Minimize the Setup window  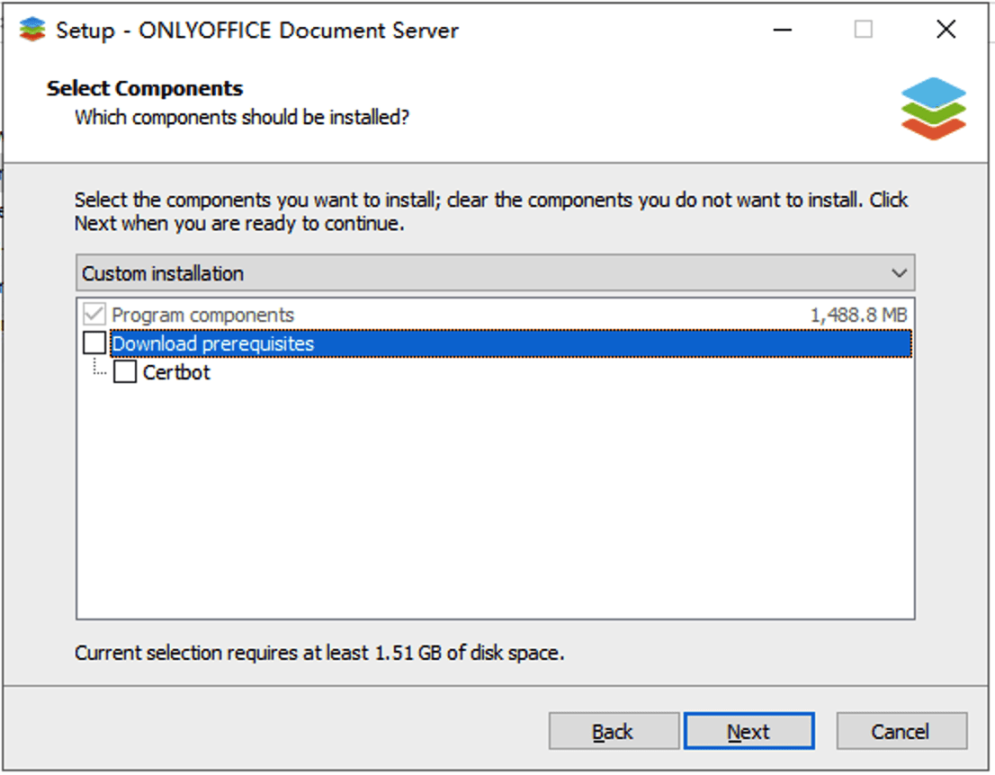[x=783, y=30]
